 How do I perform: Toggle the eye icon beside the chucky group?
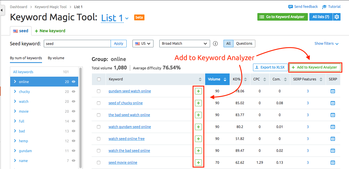(73, 91)
